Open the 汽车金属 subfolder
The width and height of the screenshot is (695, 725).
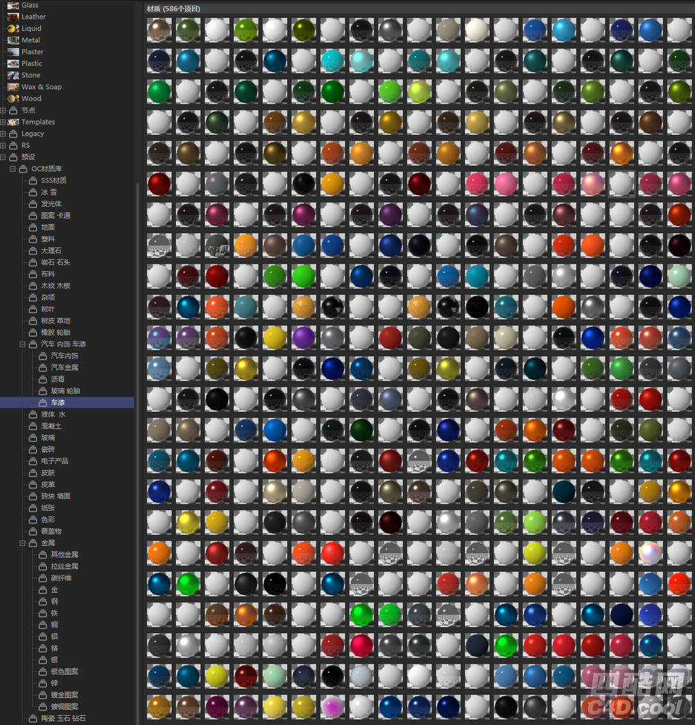click(64, 367)
